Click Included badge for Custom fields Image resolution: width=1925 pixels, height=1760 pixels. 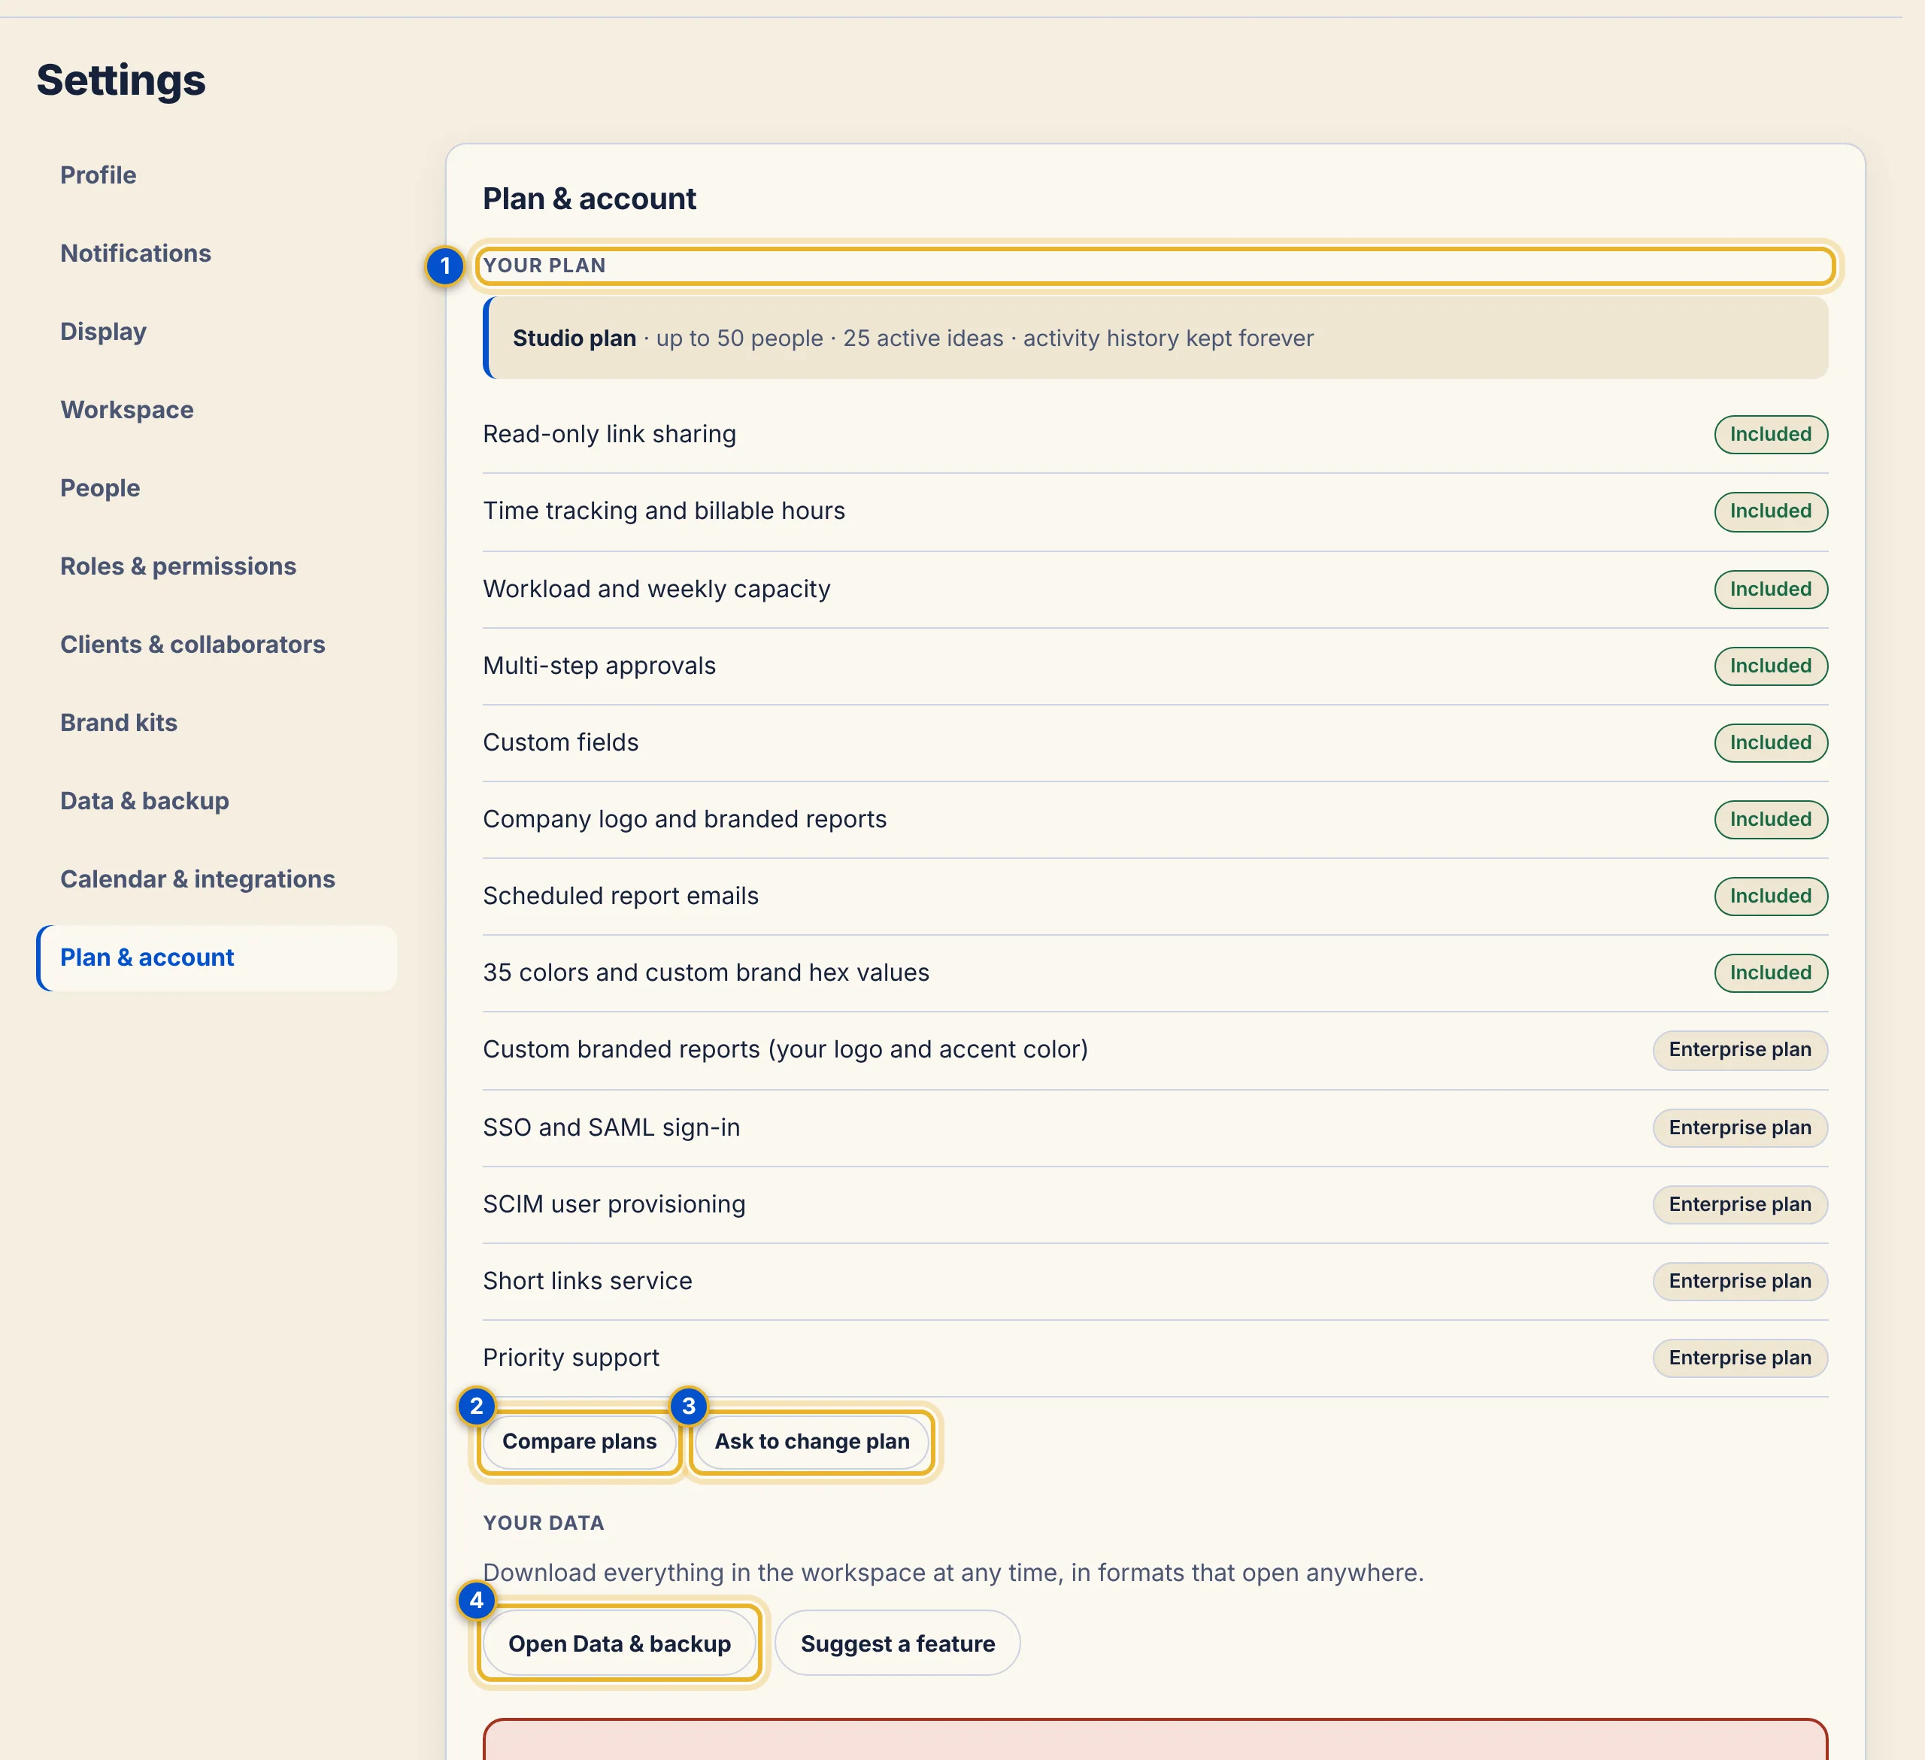[x=1770, y=743]
